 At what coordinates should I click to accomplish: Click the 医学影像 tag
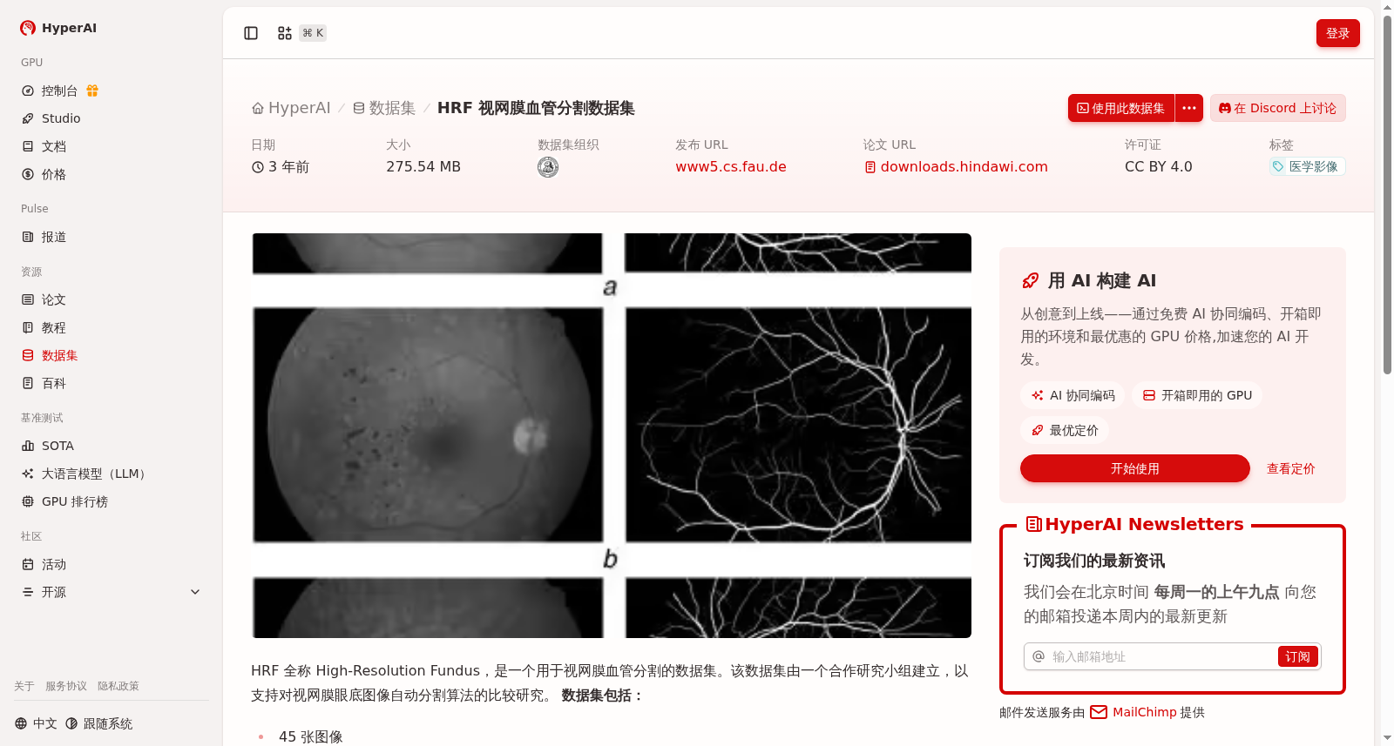(1307, 166)
